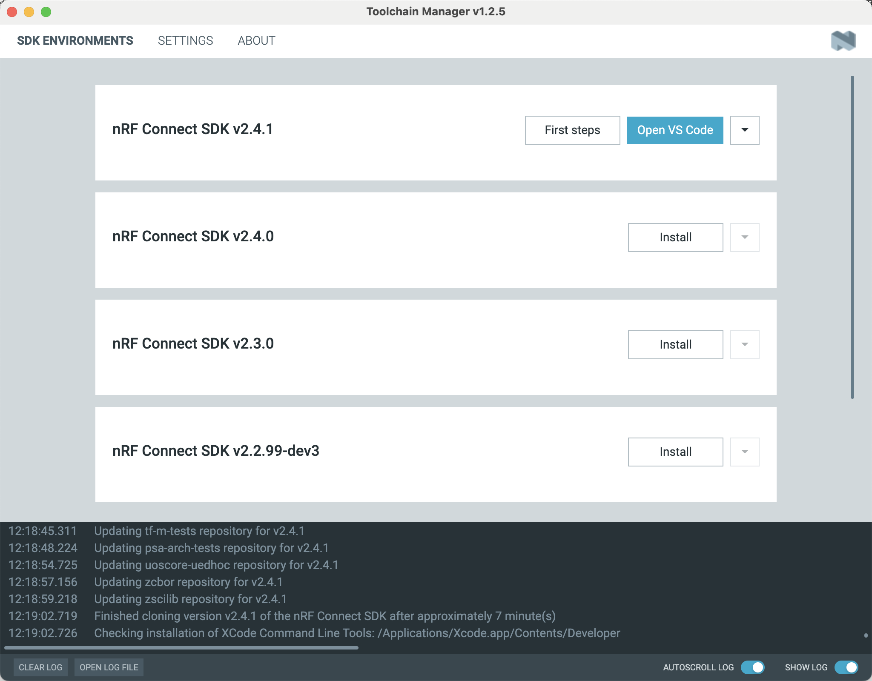Switch to the SETTINGS tab
The height and width of the screenshot is (681, 872).
coord(185,41)
